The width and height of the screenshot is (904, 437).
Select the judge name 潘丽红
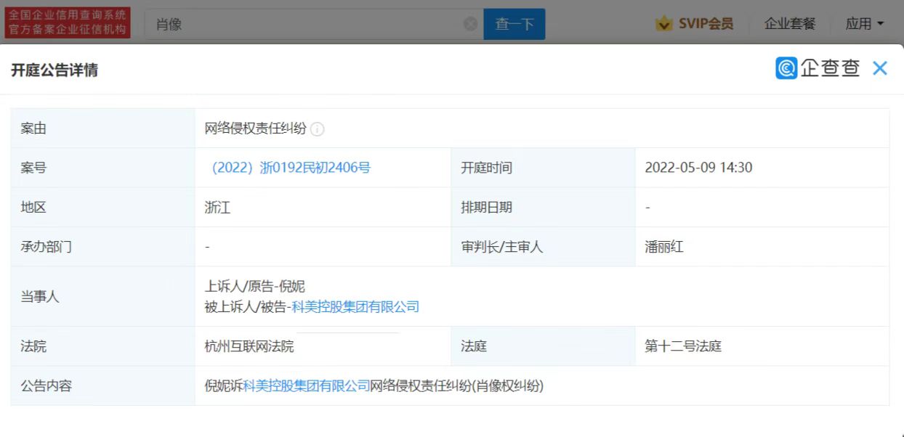click(664, 247)
